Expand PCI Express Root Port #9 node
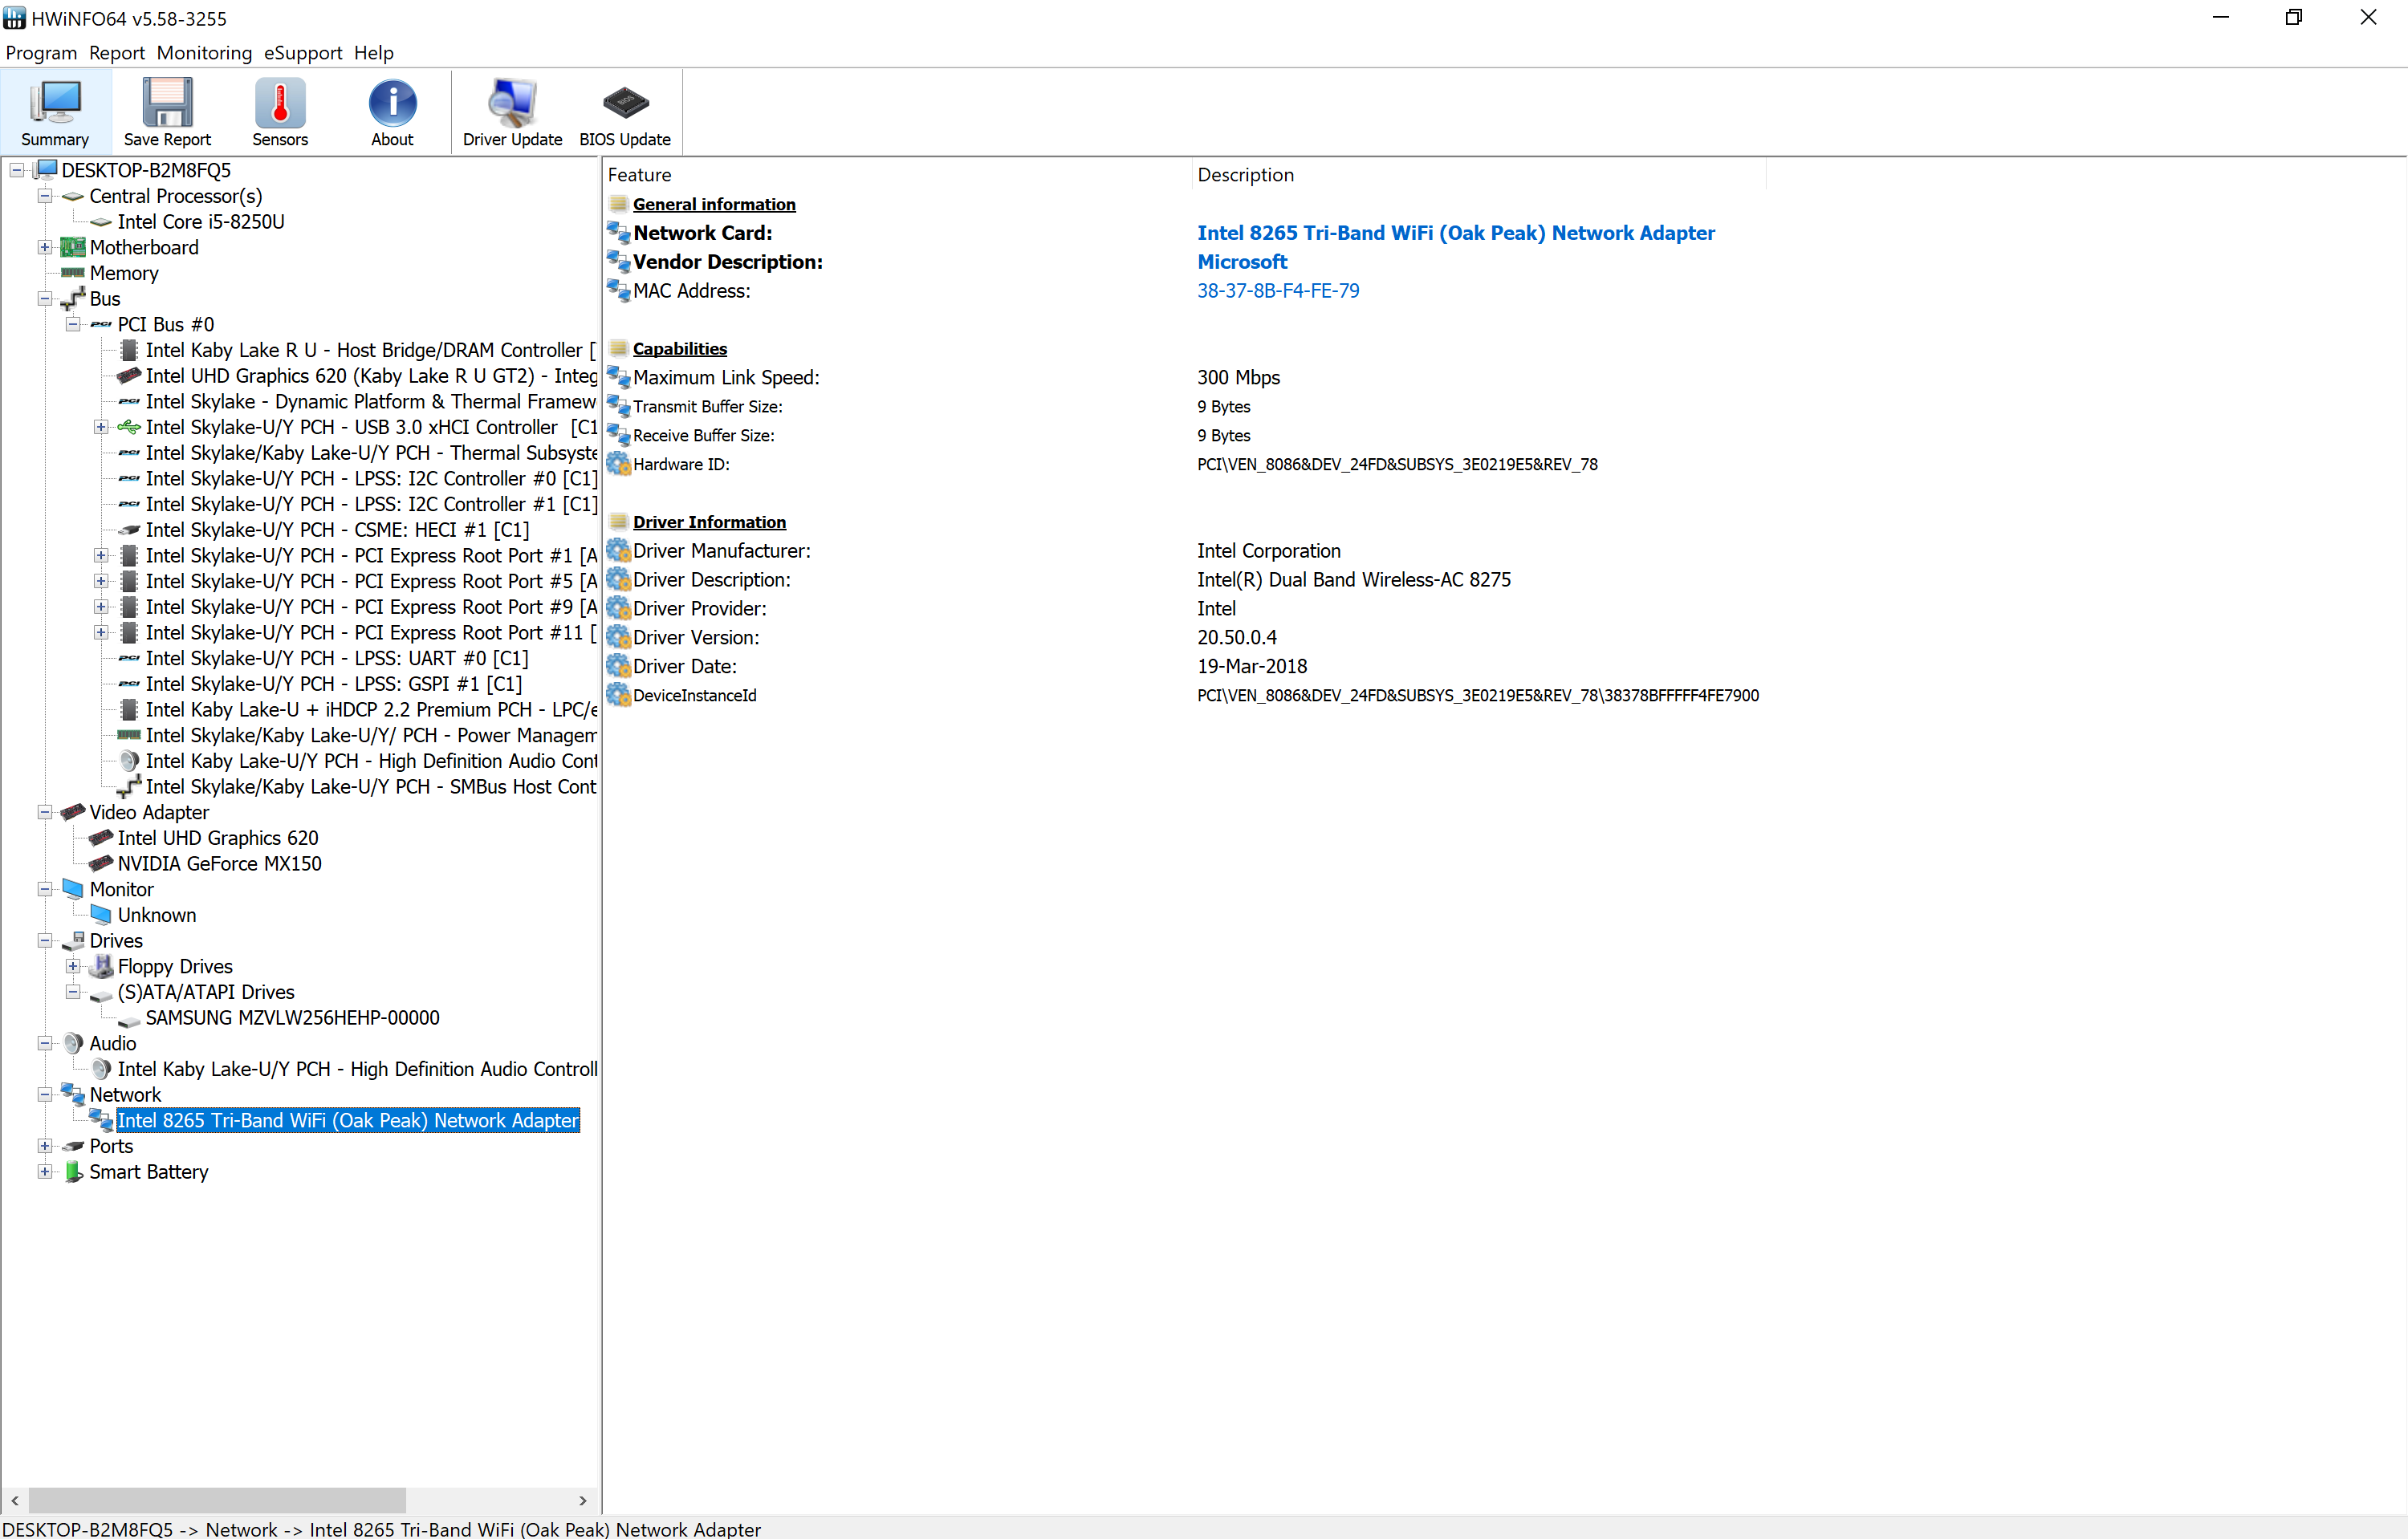 click(x=101, y=607)
